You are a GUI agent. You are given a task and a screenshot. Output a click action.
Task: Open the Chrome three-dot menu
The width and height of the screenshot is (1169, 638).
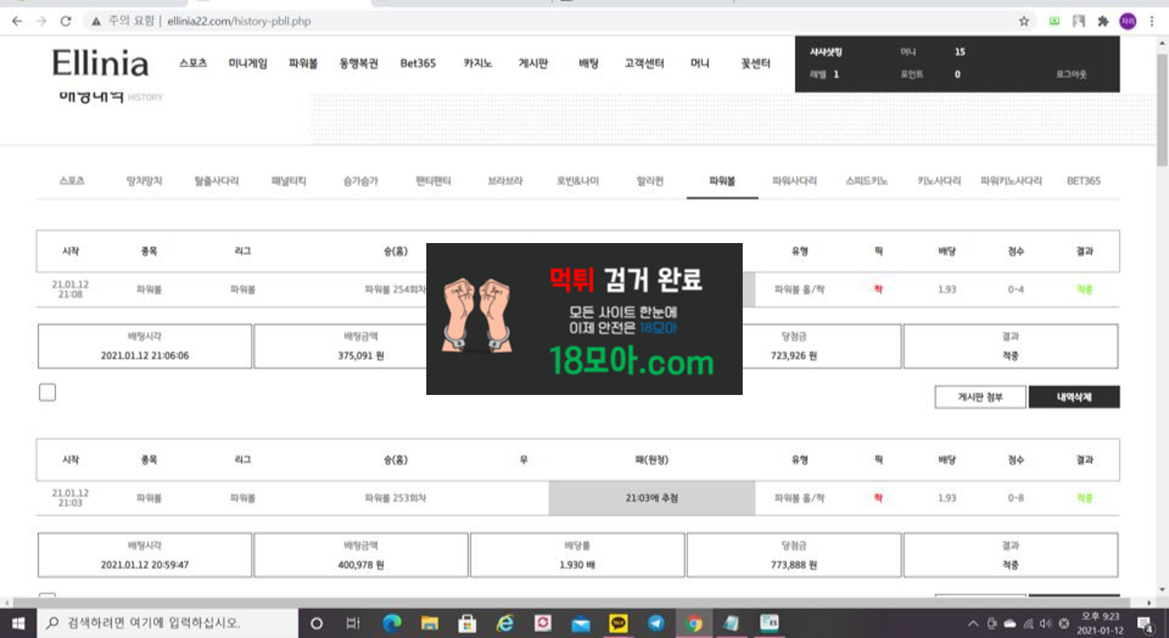click(x=1152, y=21)
